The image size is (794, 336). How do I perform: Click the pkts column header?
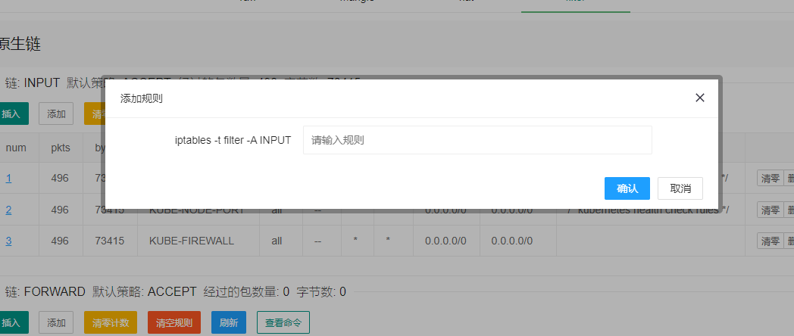pyautogui.click(x=61, y=148)
